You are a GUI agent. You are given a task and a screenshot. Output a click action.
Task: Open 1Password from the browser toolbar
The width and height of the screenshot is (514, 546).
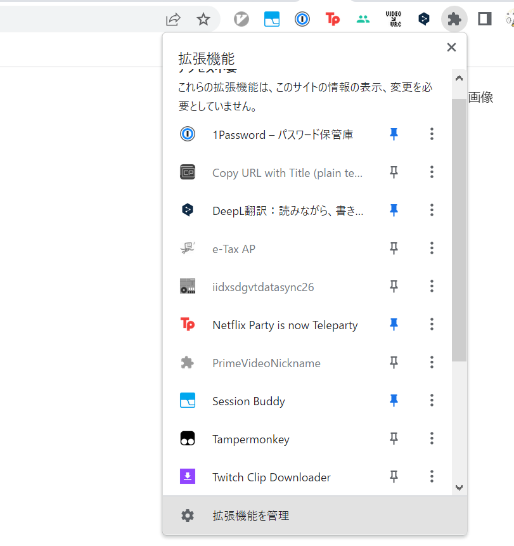[302, 19]
